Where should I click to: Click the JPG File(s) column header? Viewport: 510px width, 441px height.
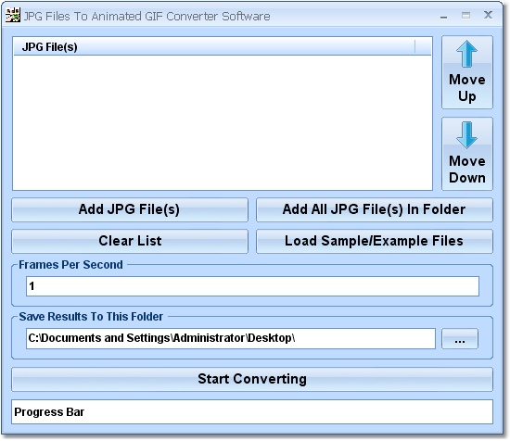point(215,47)
